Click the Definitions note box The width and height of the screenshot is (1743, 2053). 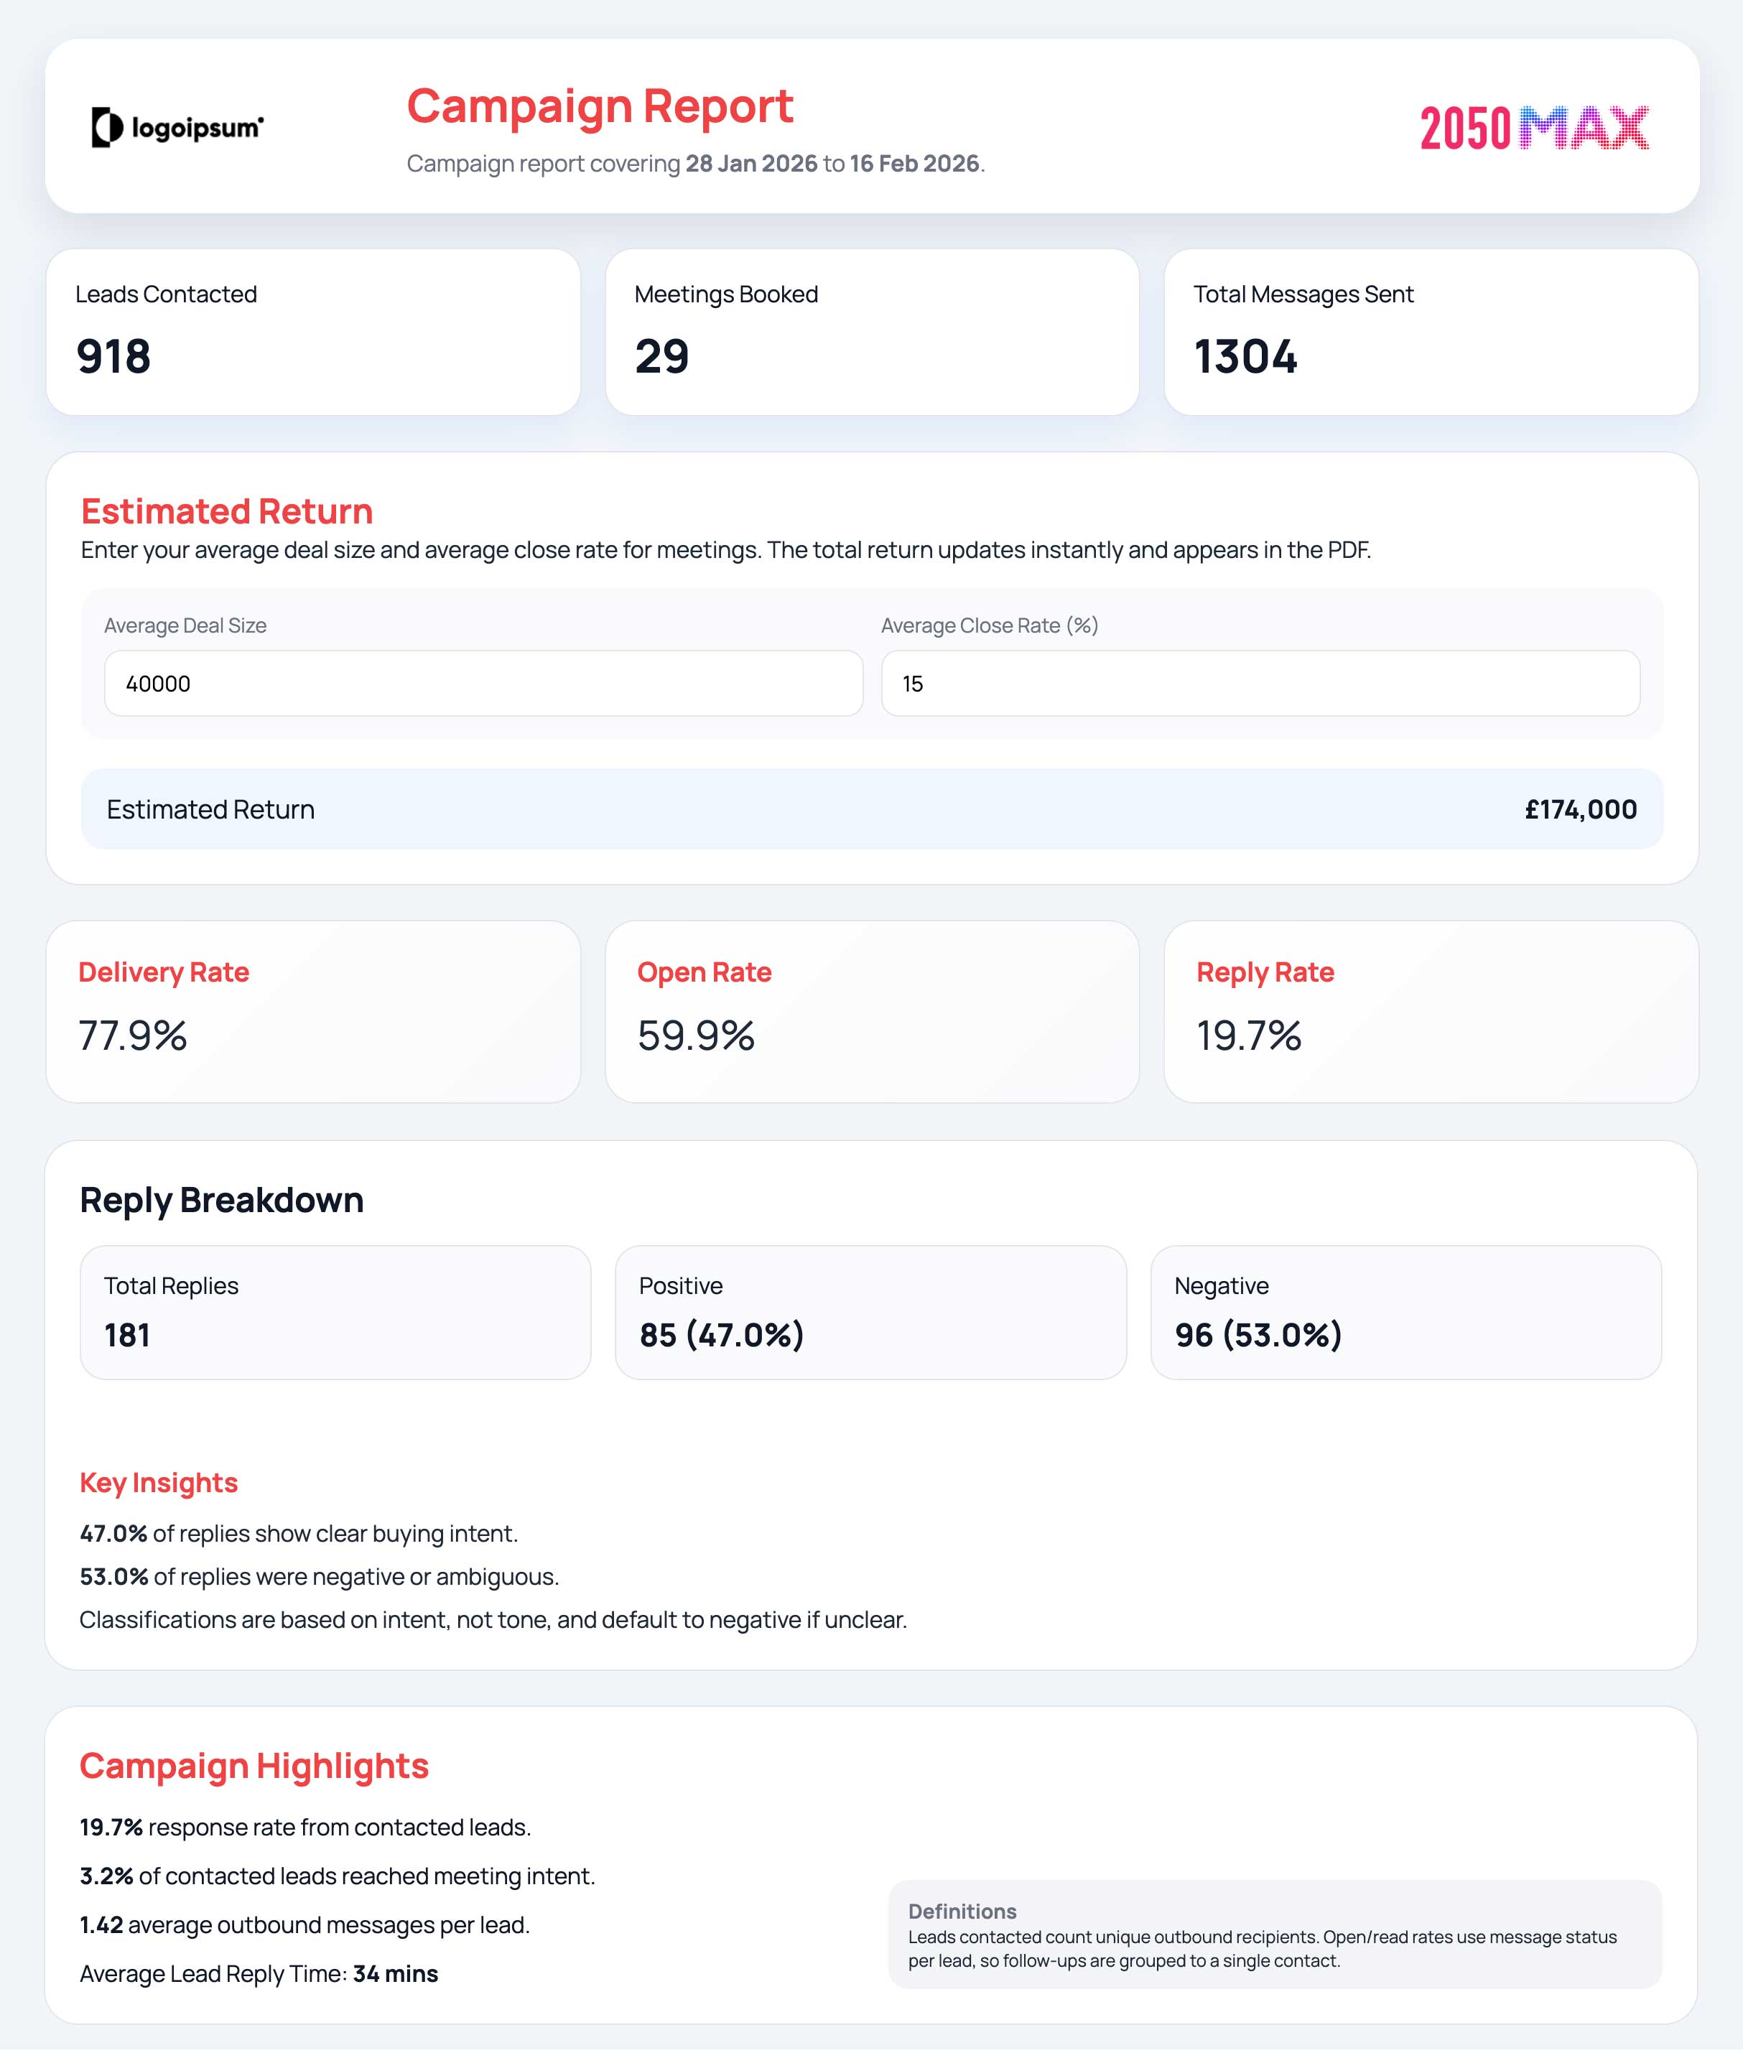click(x=1273, y=1934)
